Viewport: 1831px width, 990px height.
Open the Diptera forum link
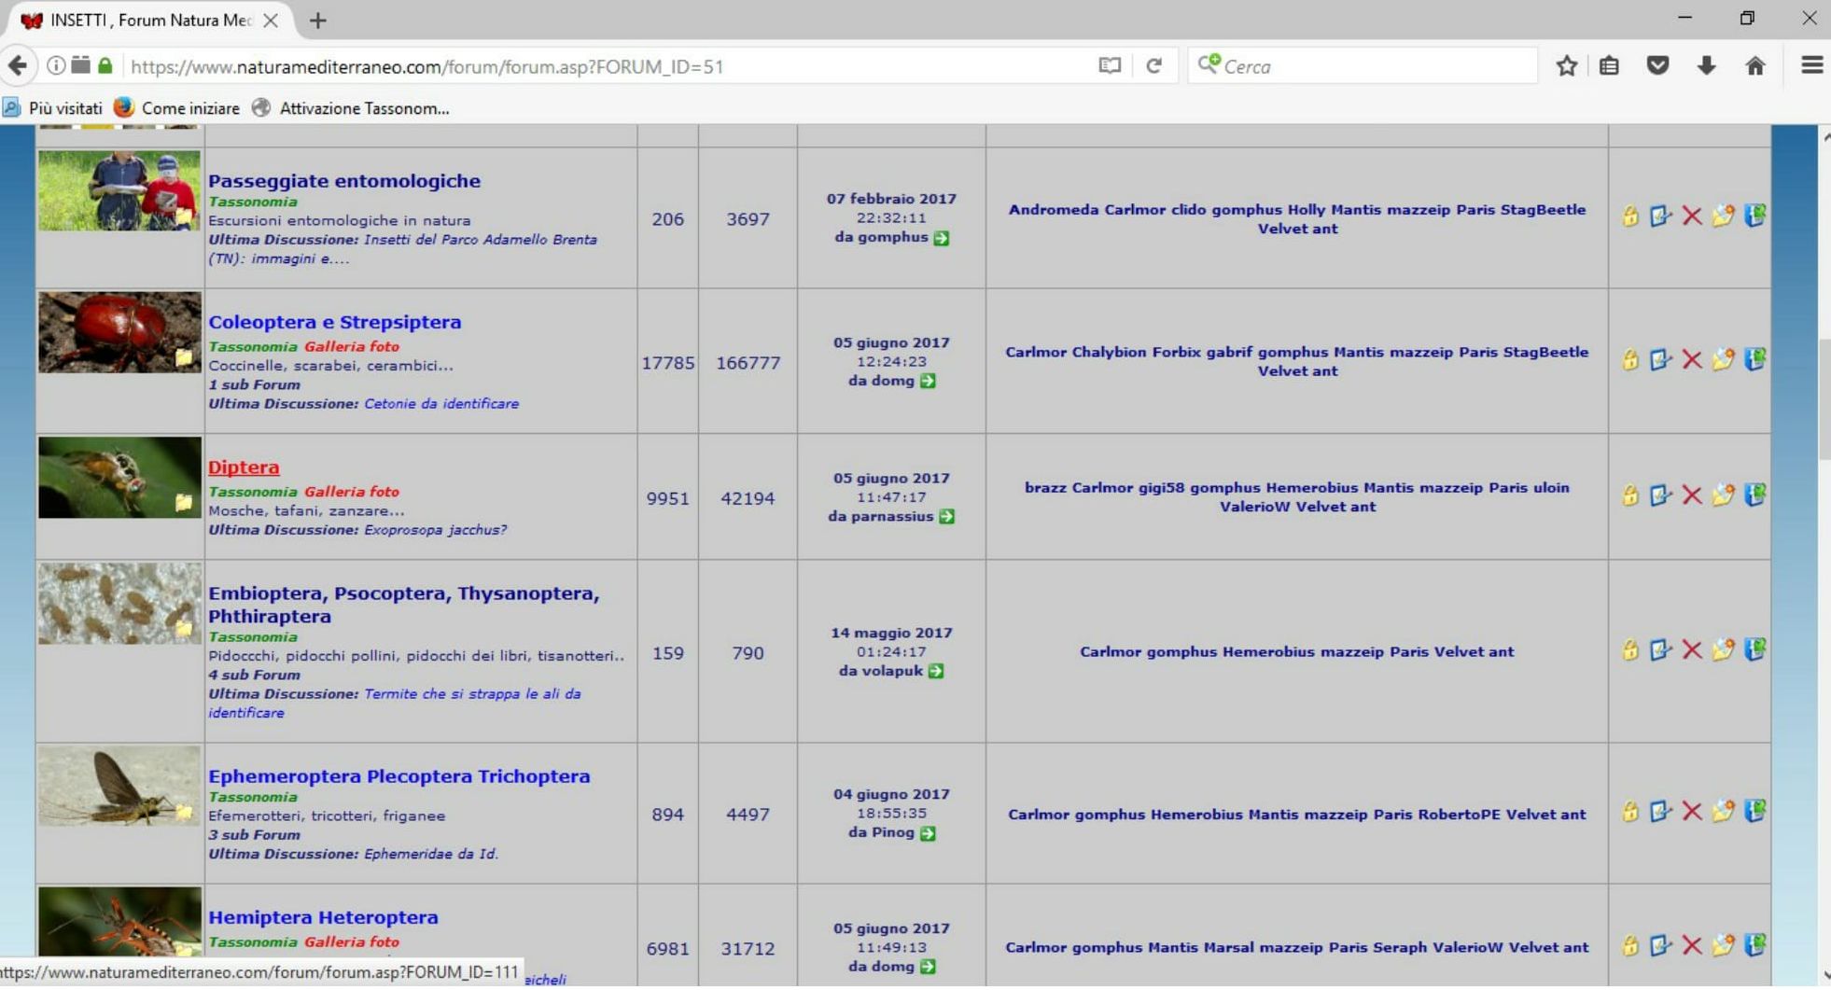click(x=244, y=467)
